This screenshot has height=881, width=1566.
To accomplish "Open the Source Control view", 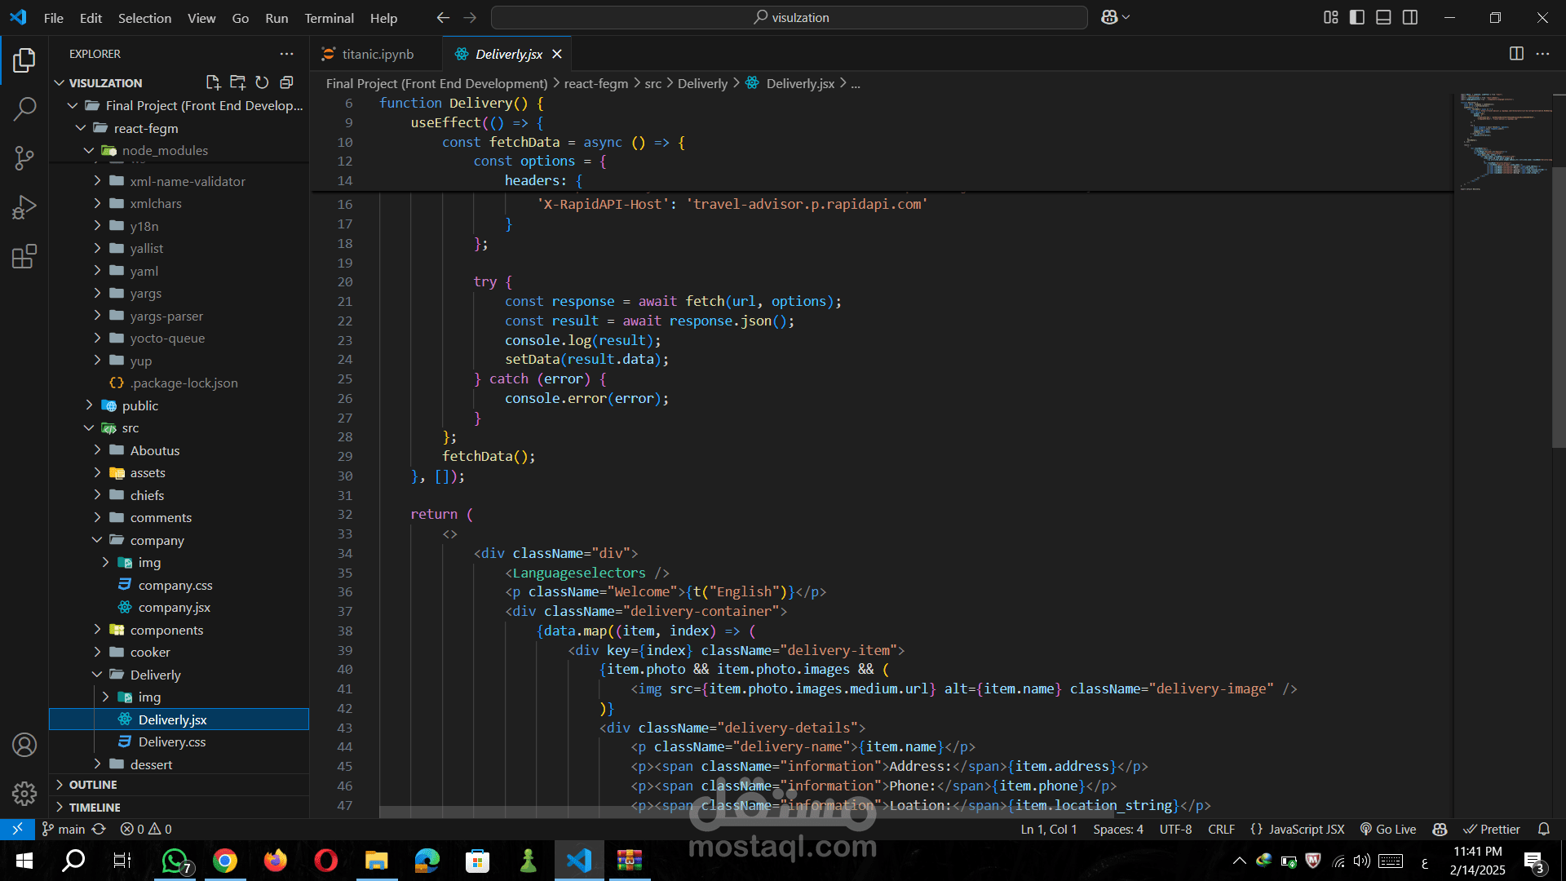I will tap(24, 157).
